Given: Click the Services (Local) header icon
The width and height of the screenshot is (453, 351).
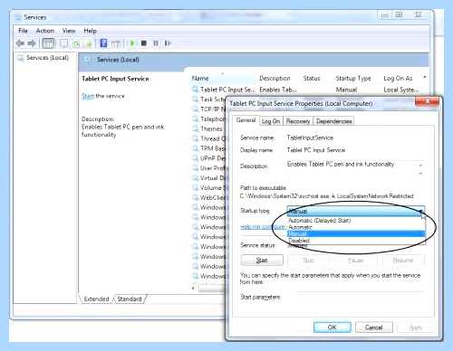Looking at the screenshot, I should click(88, 60).
